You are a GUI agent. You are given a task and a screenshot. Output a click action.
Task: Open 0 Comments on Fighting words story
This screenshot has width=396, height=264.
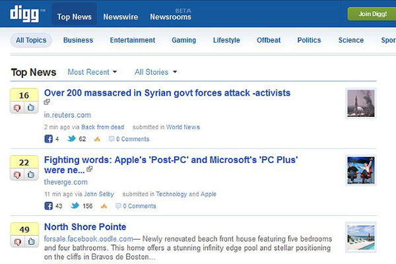136,206
